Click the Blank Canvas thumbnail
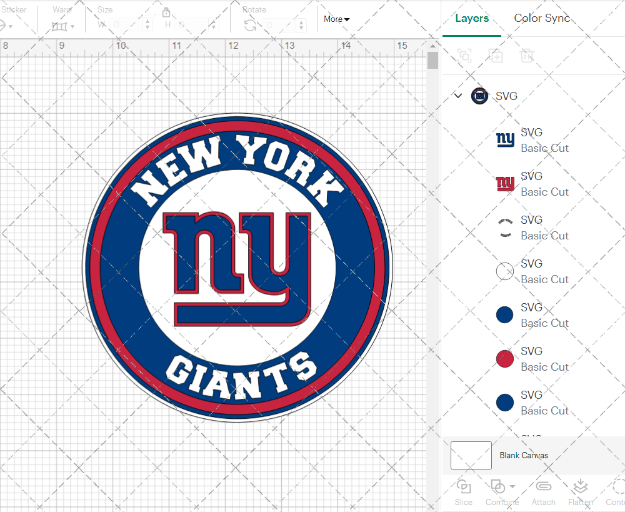Screen dimensions: 625x512 coord(471,455)
